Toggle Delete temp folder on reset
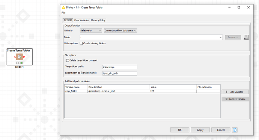 (68, 60)
